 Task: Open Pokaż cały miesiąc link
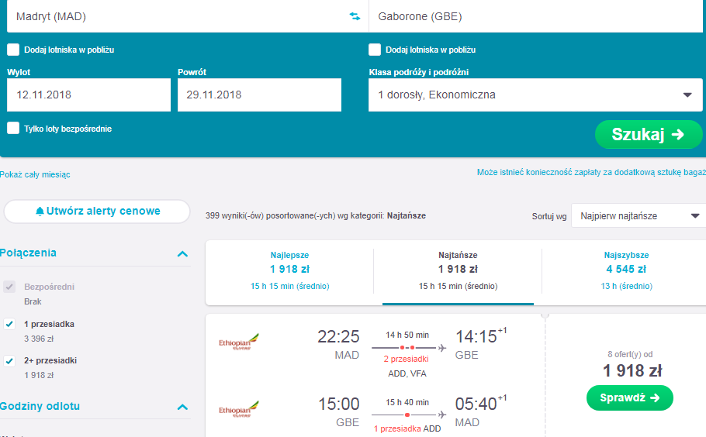click(x=35, y=174)
